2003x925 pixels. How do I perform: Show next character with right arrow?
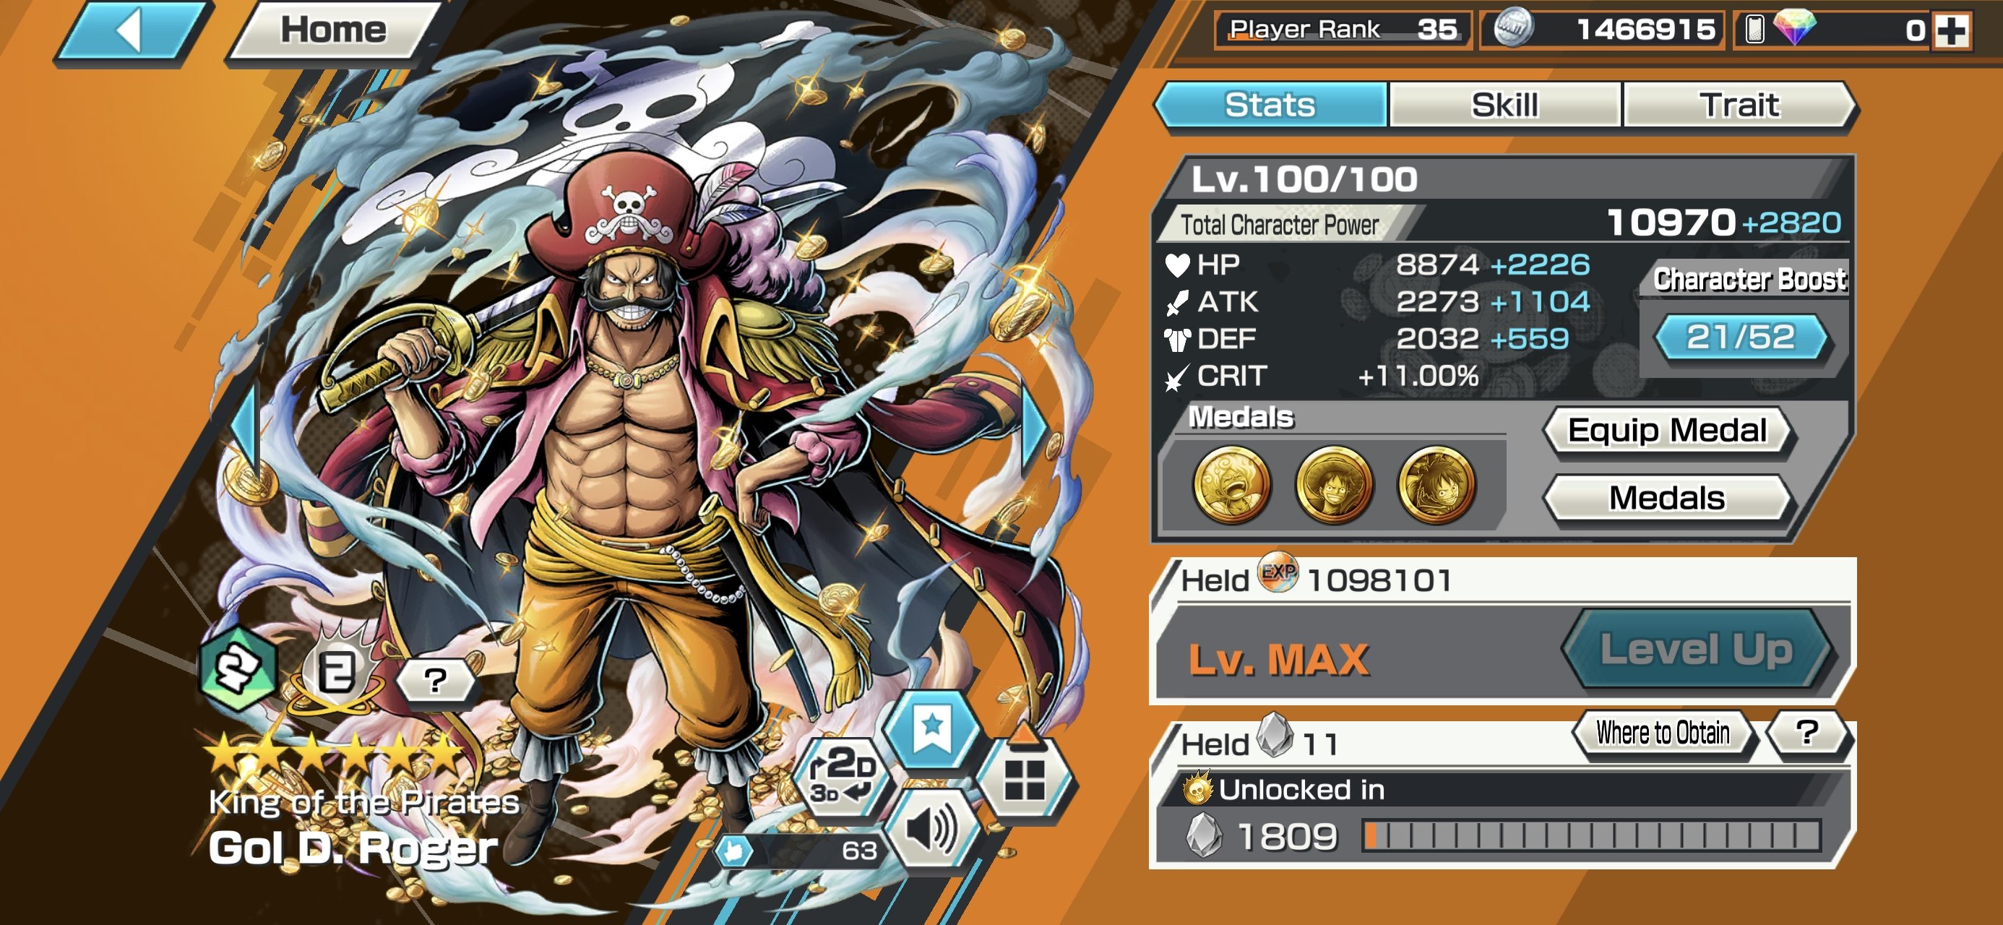point(1034,429)
